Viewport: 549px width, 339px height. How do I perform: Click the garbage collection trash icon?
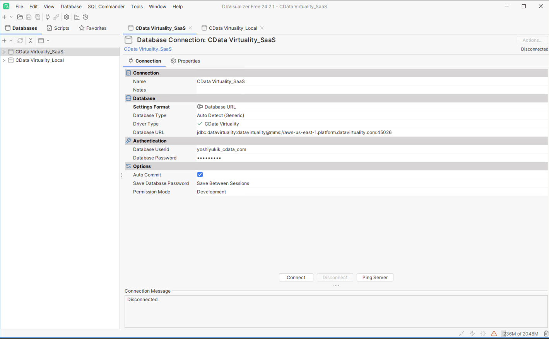pyautogui.click(x=546, y=334)
